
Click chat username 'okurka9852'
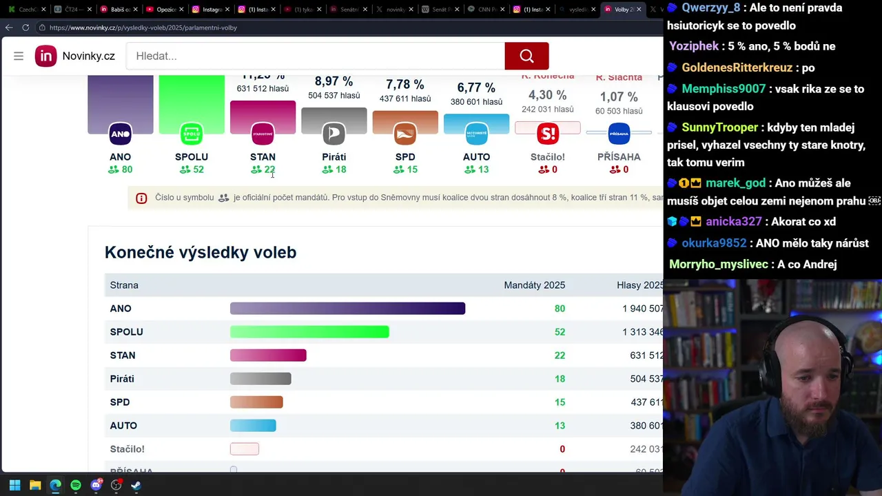pyautogui.click(x=714, y=243)
